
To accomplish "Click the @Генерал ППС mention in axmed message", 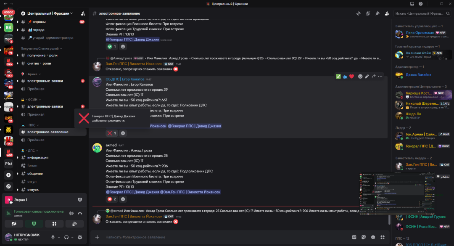I will coord(132,192).
